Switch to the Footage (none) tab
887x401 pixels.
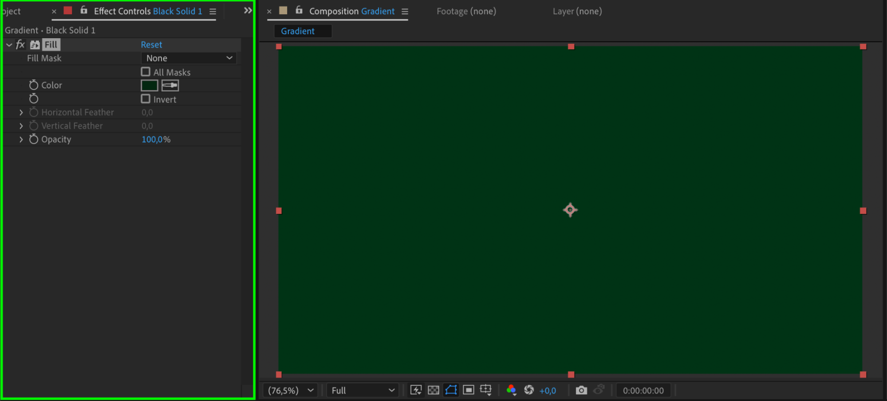[x=466, y=12]
